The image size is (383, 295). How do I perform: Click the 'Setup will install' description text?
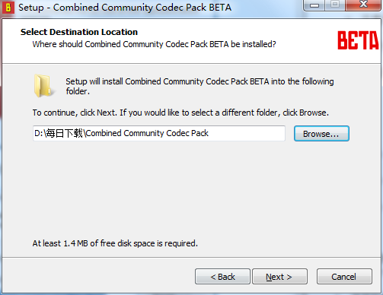pos(199,86)
